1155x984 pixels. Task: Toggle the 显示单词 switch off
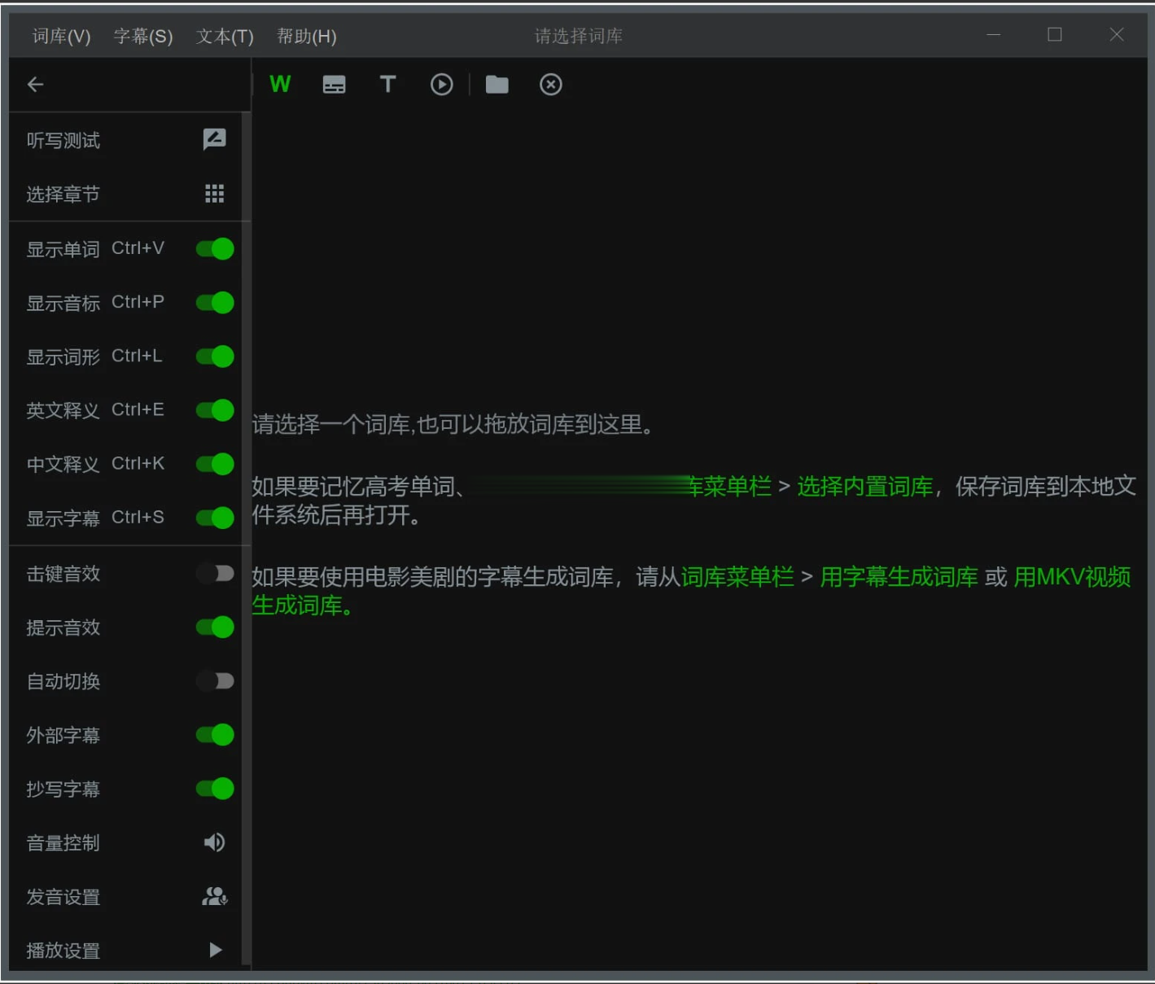pos(215,249)
